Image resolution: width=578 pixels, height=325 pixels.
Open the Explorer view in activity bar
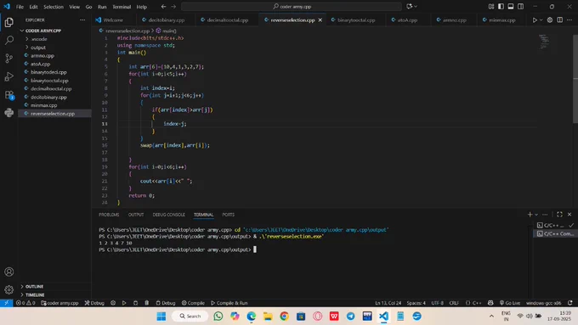[8, 22]
